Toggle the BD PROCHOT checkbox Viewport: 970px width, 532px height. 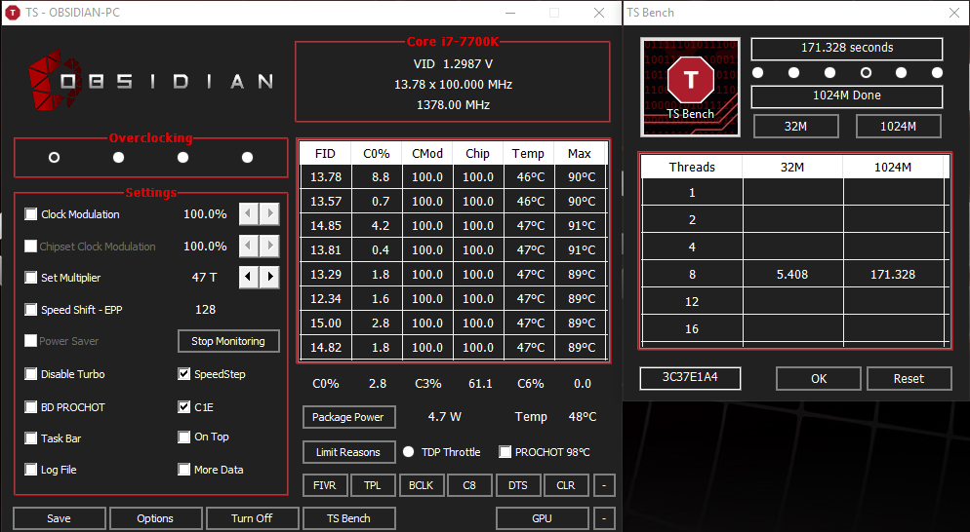click(31, 407)
